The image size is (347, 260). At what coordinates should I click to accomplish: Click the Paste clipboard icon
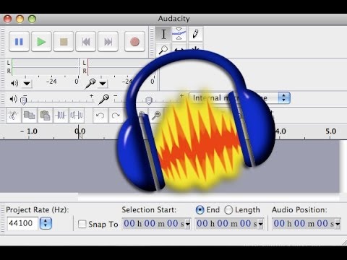tap(45, 116)
